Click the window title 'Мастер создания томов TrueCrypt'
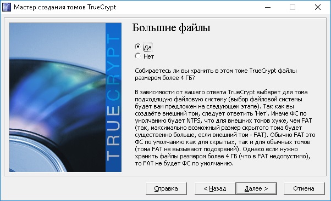 (65, 7)
